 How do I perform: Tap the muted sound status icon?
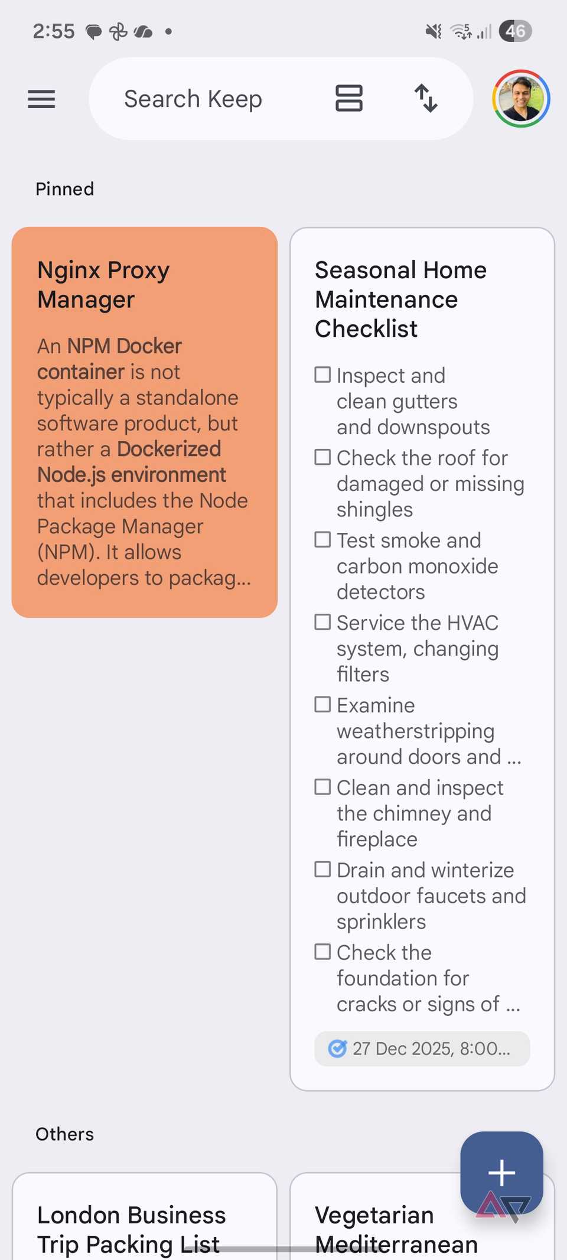coord(434,31)
